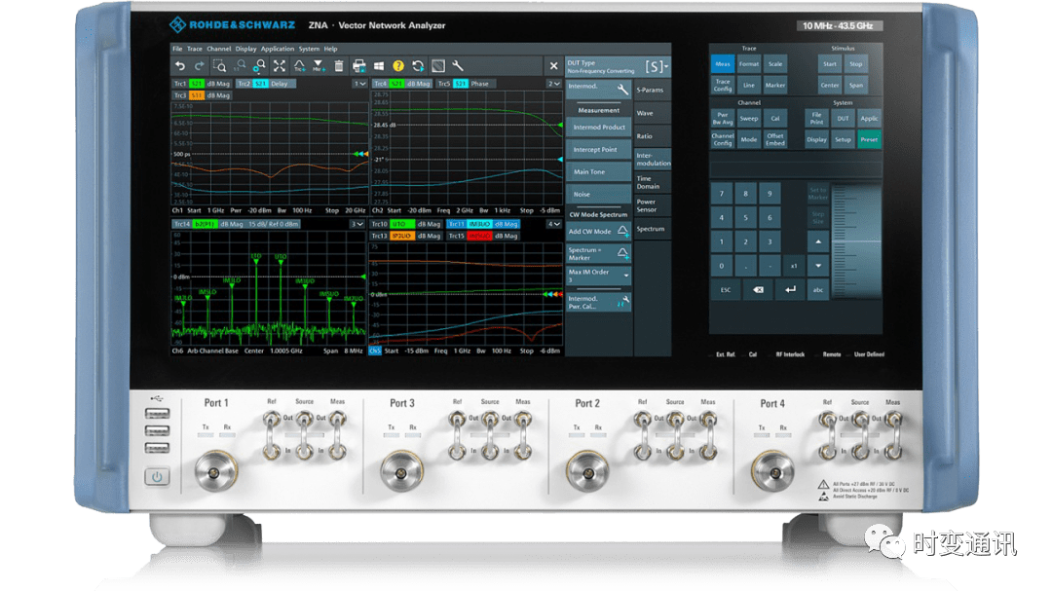Expand the diagram 1 number dropdown
Viewport: 1052px width, 591px height.
tap(359, 84)
